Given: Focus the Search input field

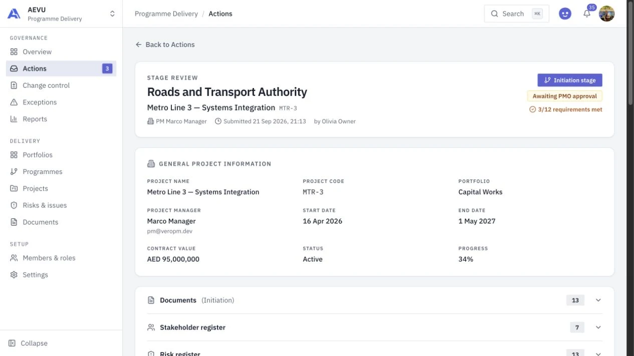Looking at the screenshot, I should click(x=517, y=14).
